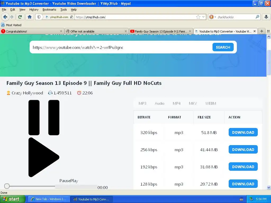
Task: Click the 1,459,511 view count
Action: click(x=62, y=93)
